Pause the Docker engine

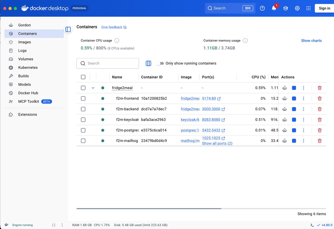[x=54, y=225]
